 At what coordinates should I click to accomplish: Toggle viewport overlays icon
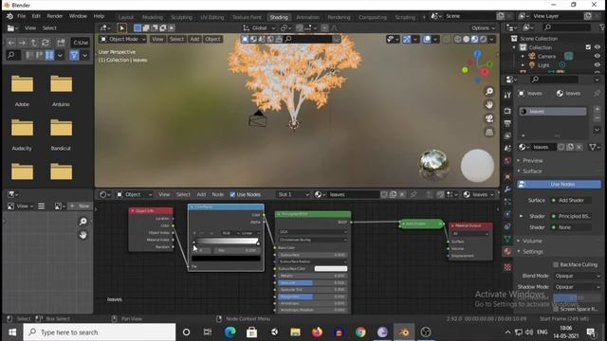tap(427, 39)
